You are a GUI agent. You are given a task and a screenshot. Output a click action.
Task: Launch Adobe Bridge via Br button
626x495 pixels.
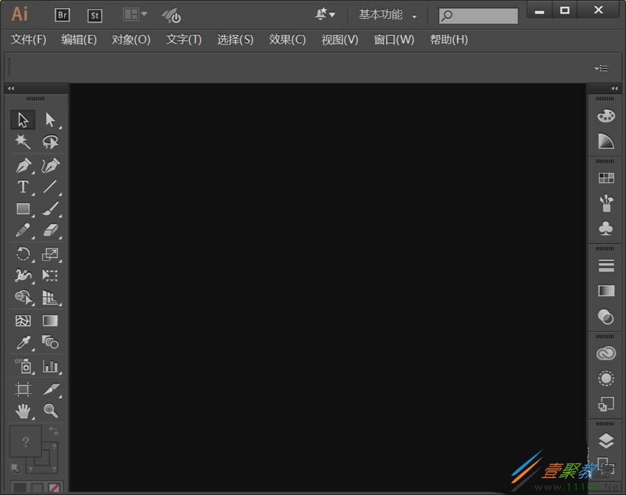point(62,15)
